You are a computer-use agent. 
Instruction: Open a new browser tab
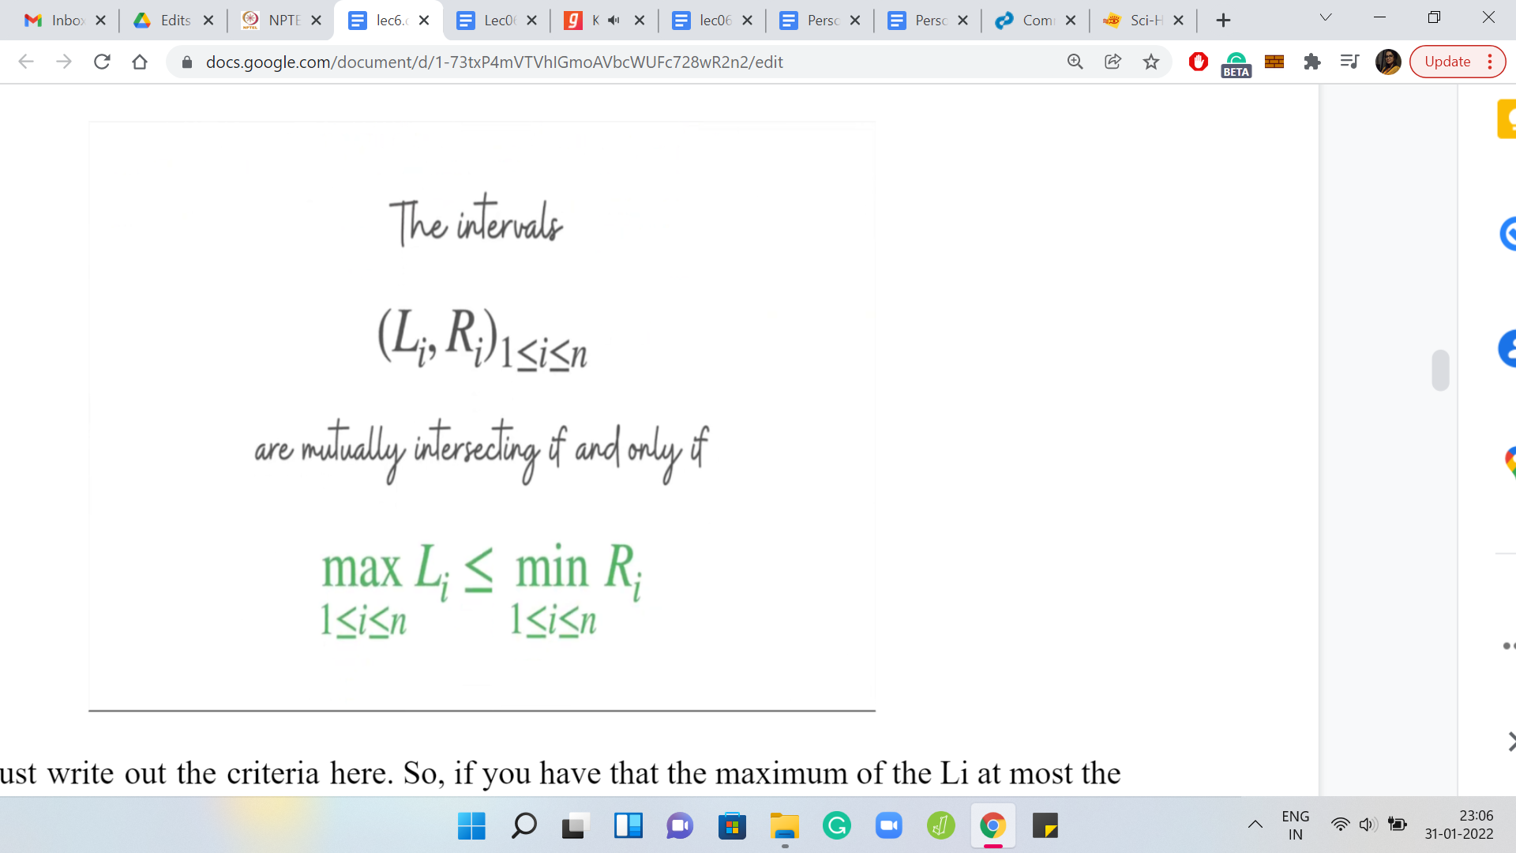(1223, 21)
